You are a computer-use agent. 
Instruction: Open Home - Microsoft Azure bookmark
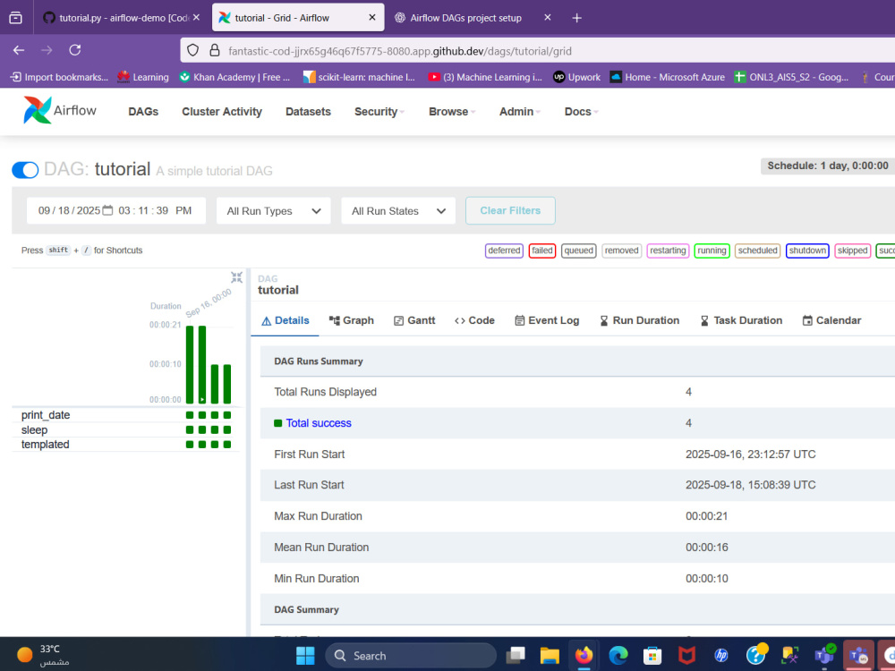(x=668, y=77)
